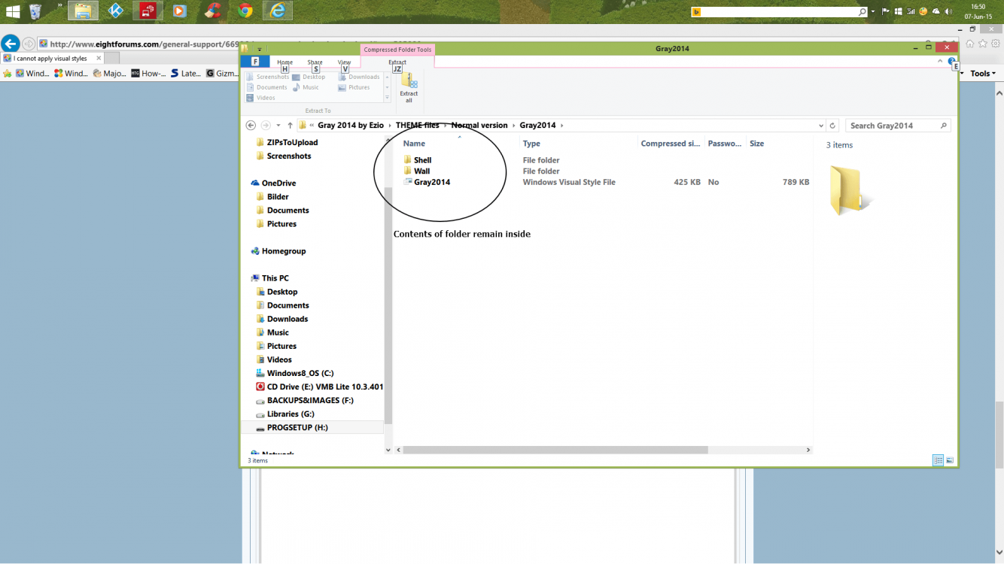Click 'Gray 2014 by Ezio' breadcrumb
Viewport: 1004px width, 564px height.
click(x=351, y=126)
